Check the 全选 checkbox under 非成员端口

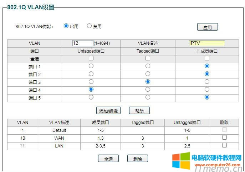click(207, 58)
